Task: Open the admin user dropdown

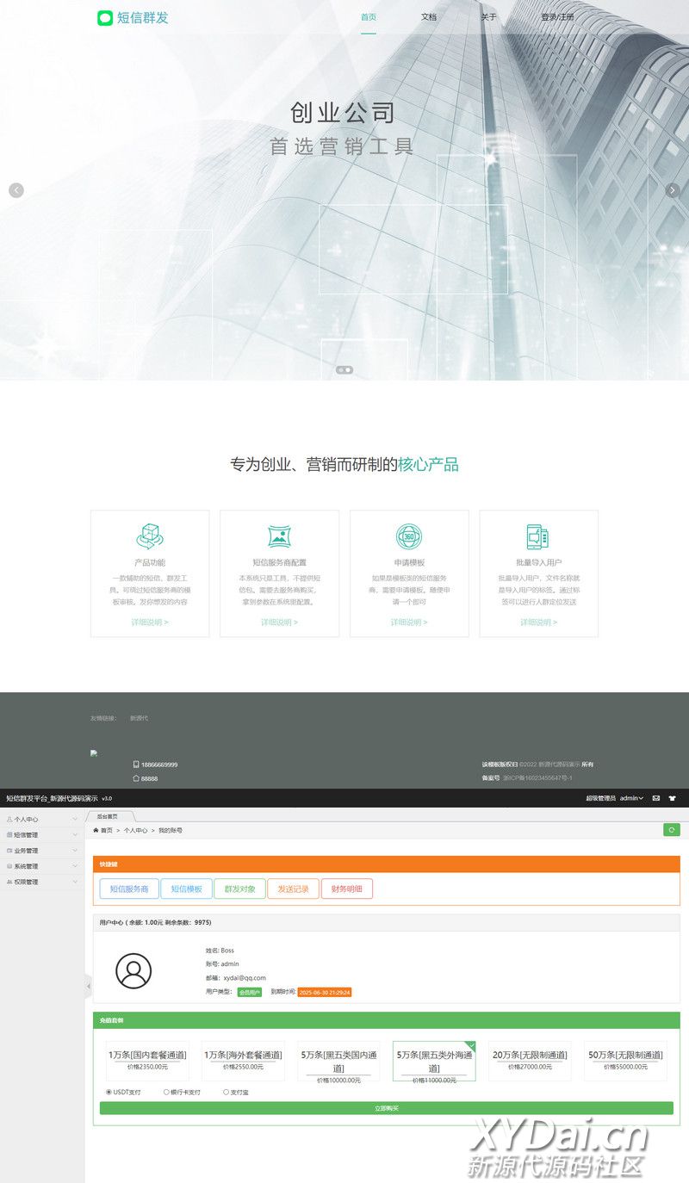Action: click(x=631, y=798)
